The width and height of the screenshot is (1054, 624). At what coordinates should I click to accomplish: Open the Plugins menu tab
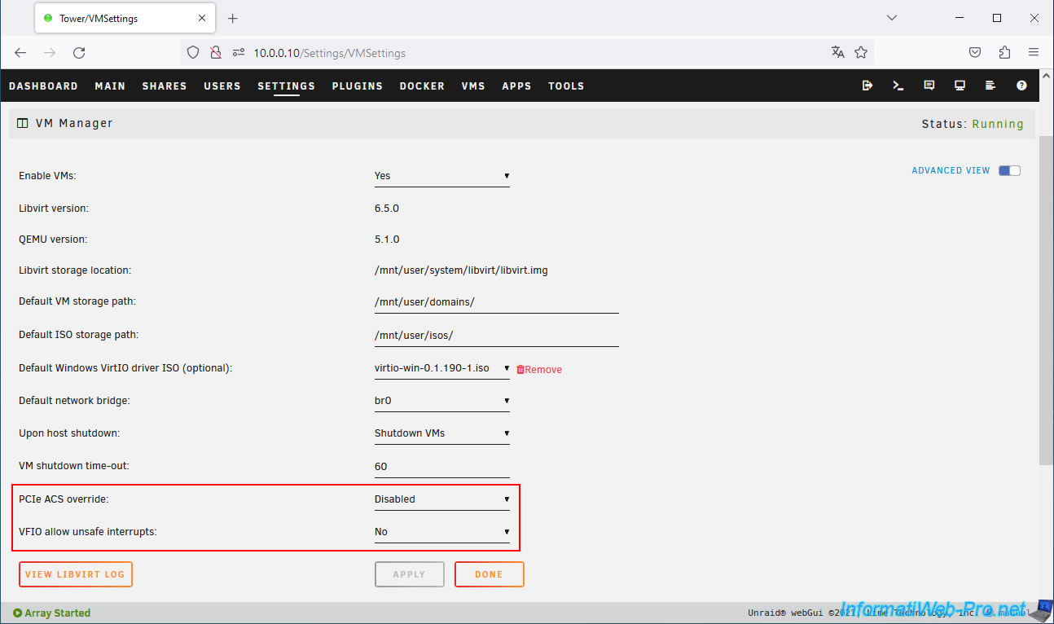pos(358,86)
